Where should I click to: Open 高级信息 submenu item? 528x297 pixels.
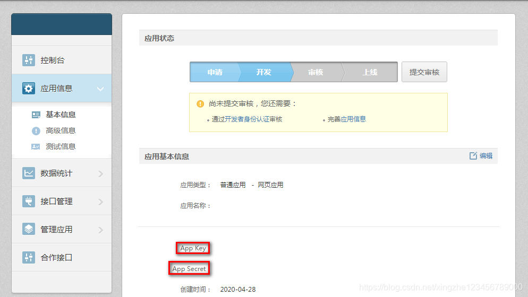click(x=61, y=130)
